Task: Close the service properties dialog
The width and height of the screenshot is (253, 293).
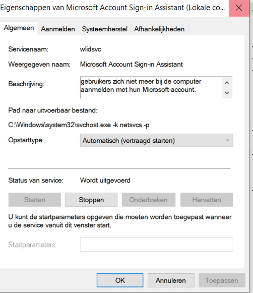Action: tap(239, 8)
